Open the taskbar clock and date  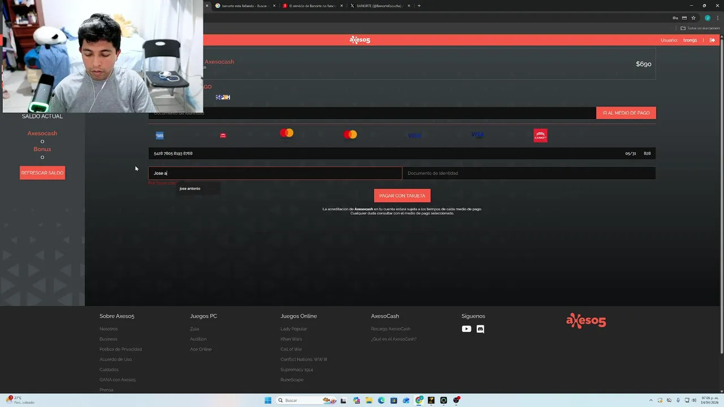pos(710,400)
